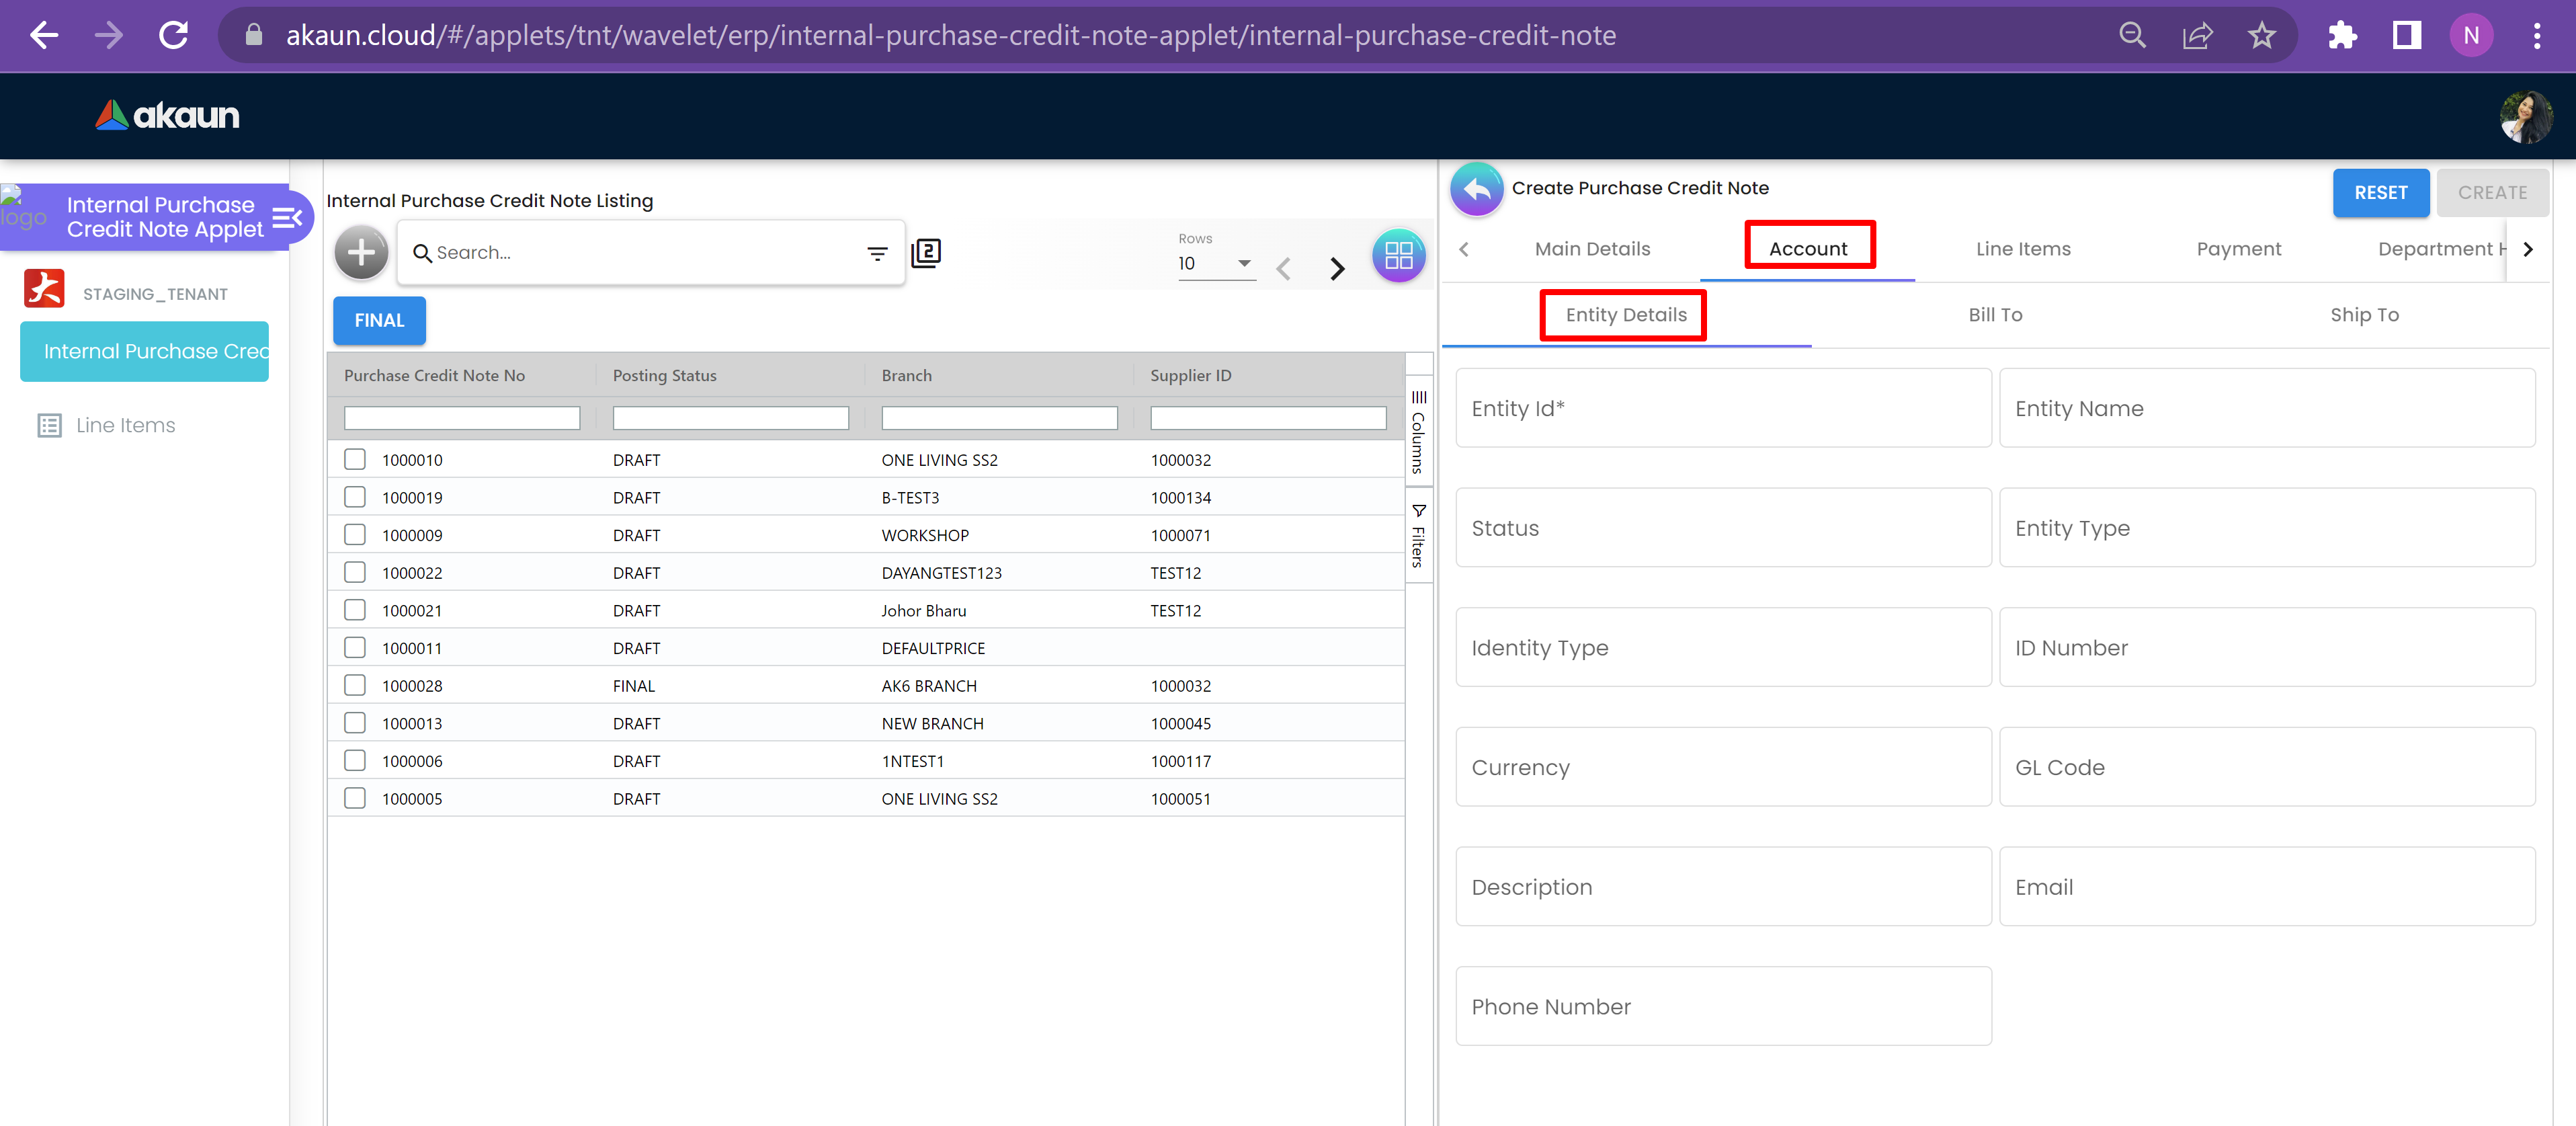Viewport: 2576px width, 1126px height.
Task: Click the back arrow beside Create Purchase Credit Note
Action: [1476, 189]
